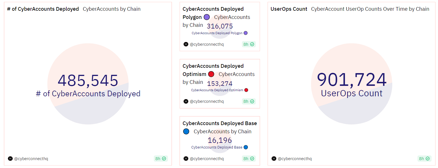Click the green checkmark in the Polygon panel 8h badge
The image size is (438, 168).
pos(252,44)
